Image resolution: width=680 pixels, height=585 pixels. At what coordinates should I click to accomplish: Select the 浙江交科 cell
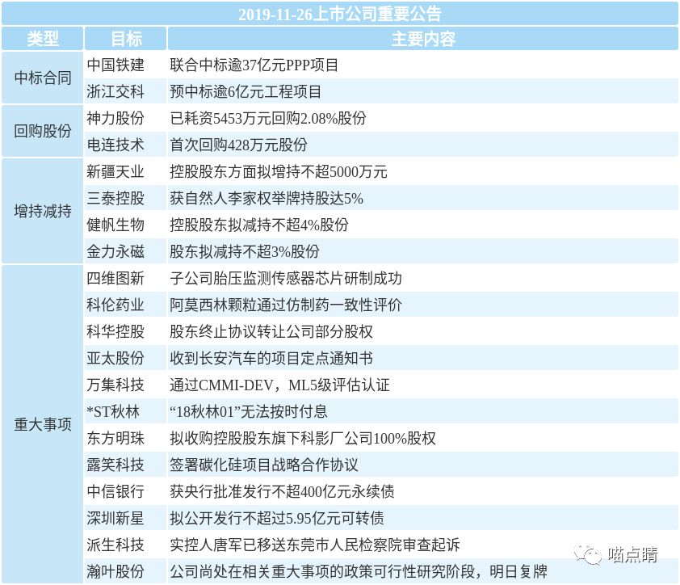click(126, 91)
